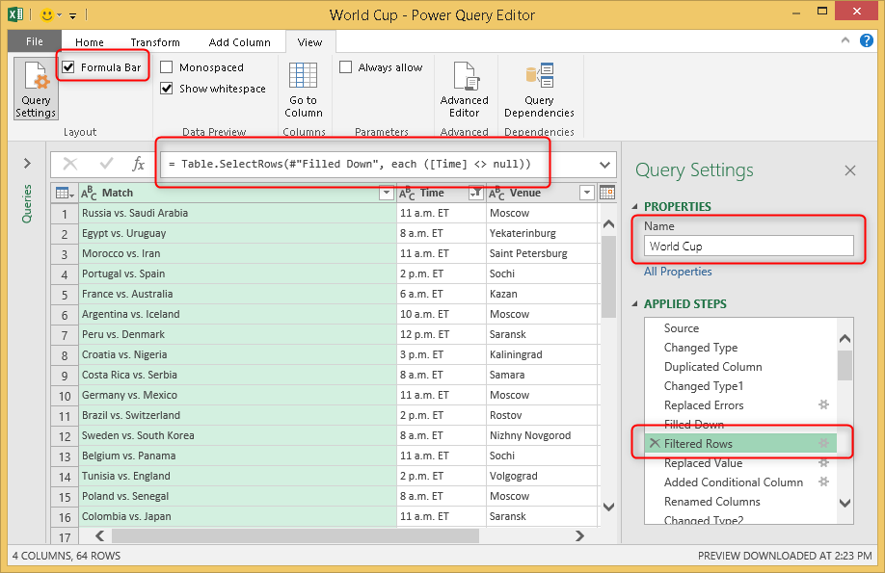Viewport: 885px width, 573px height.
Task: Click the ABC data type icon of Match column
Action: point(89,193)
